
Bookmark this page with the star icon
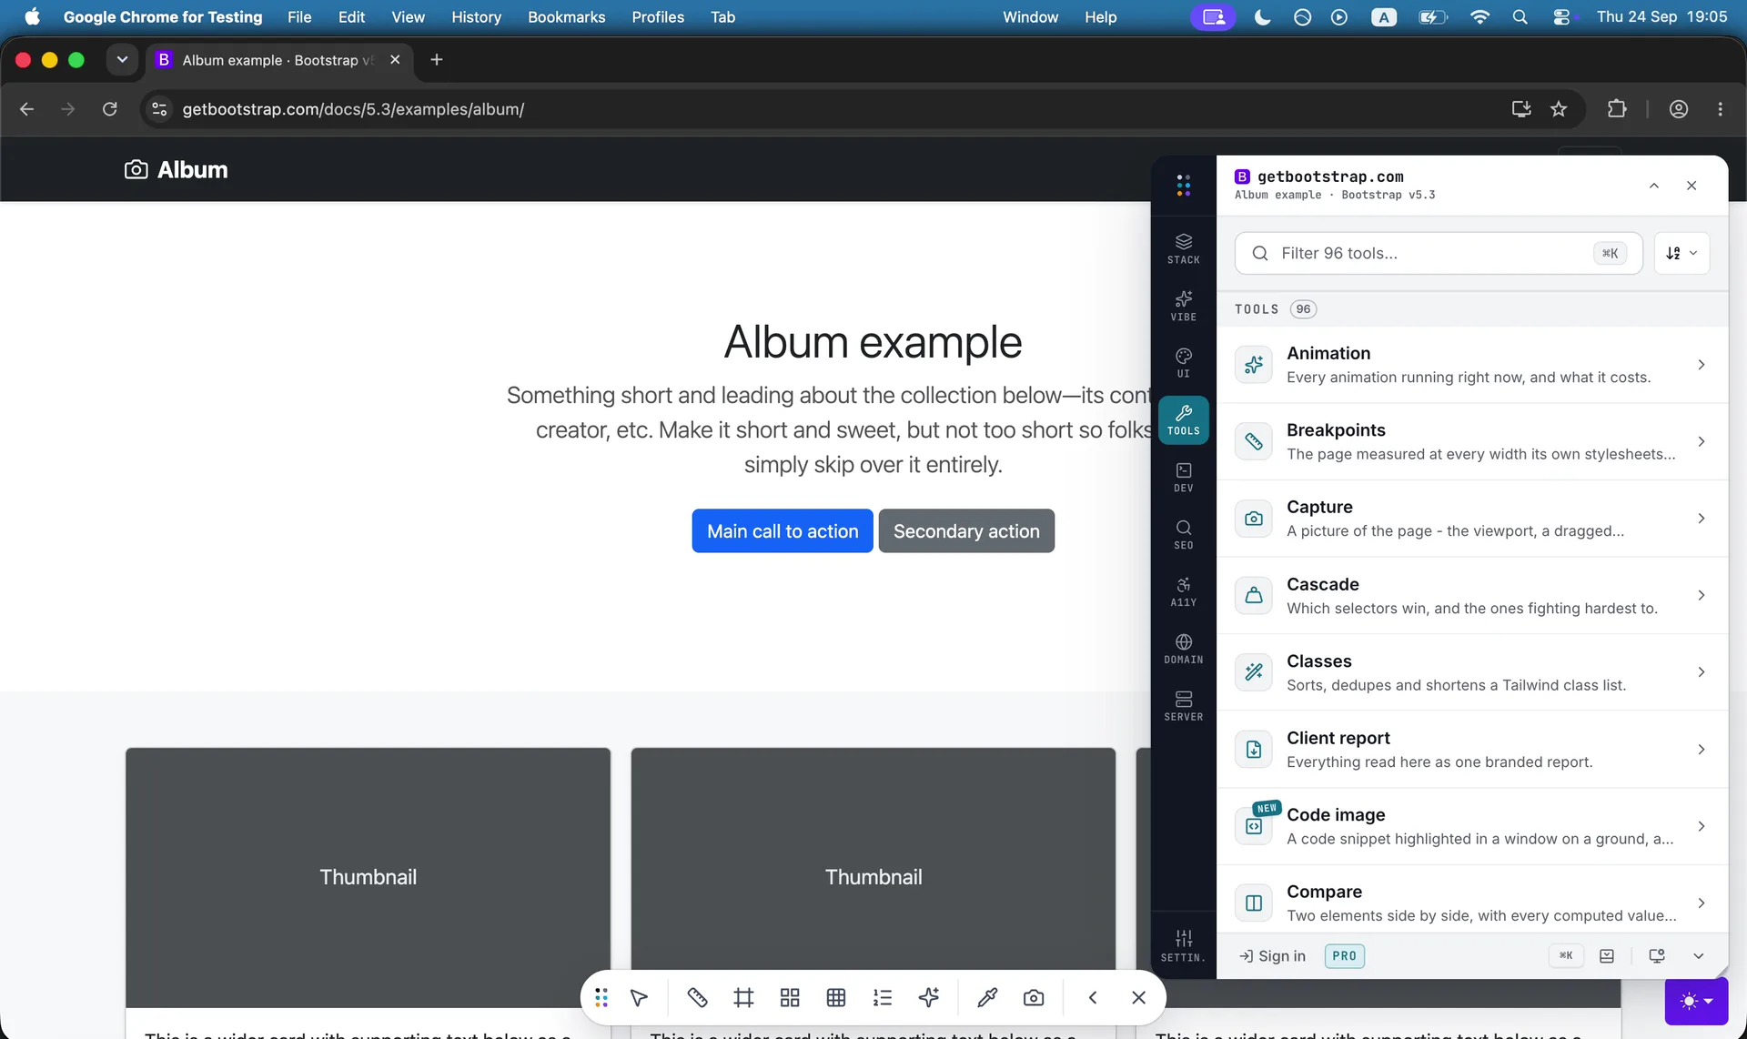1559,109
